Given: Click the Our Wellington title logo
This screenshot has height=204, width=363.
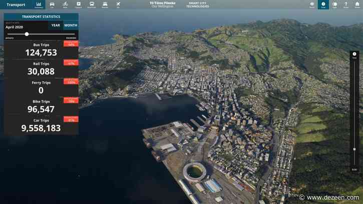Looking at the screenshot, I should (x=163, y=4).
